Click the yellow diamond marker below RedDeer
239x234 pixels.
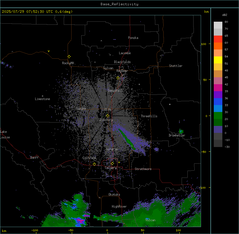click(118, 78)
